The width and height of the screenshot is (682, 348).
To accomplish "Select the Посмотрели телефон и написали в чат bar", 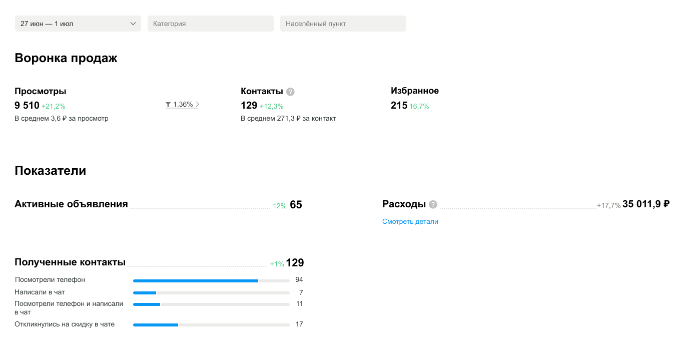I will click(211, 304).
